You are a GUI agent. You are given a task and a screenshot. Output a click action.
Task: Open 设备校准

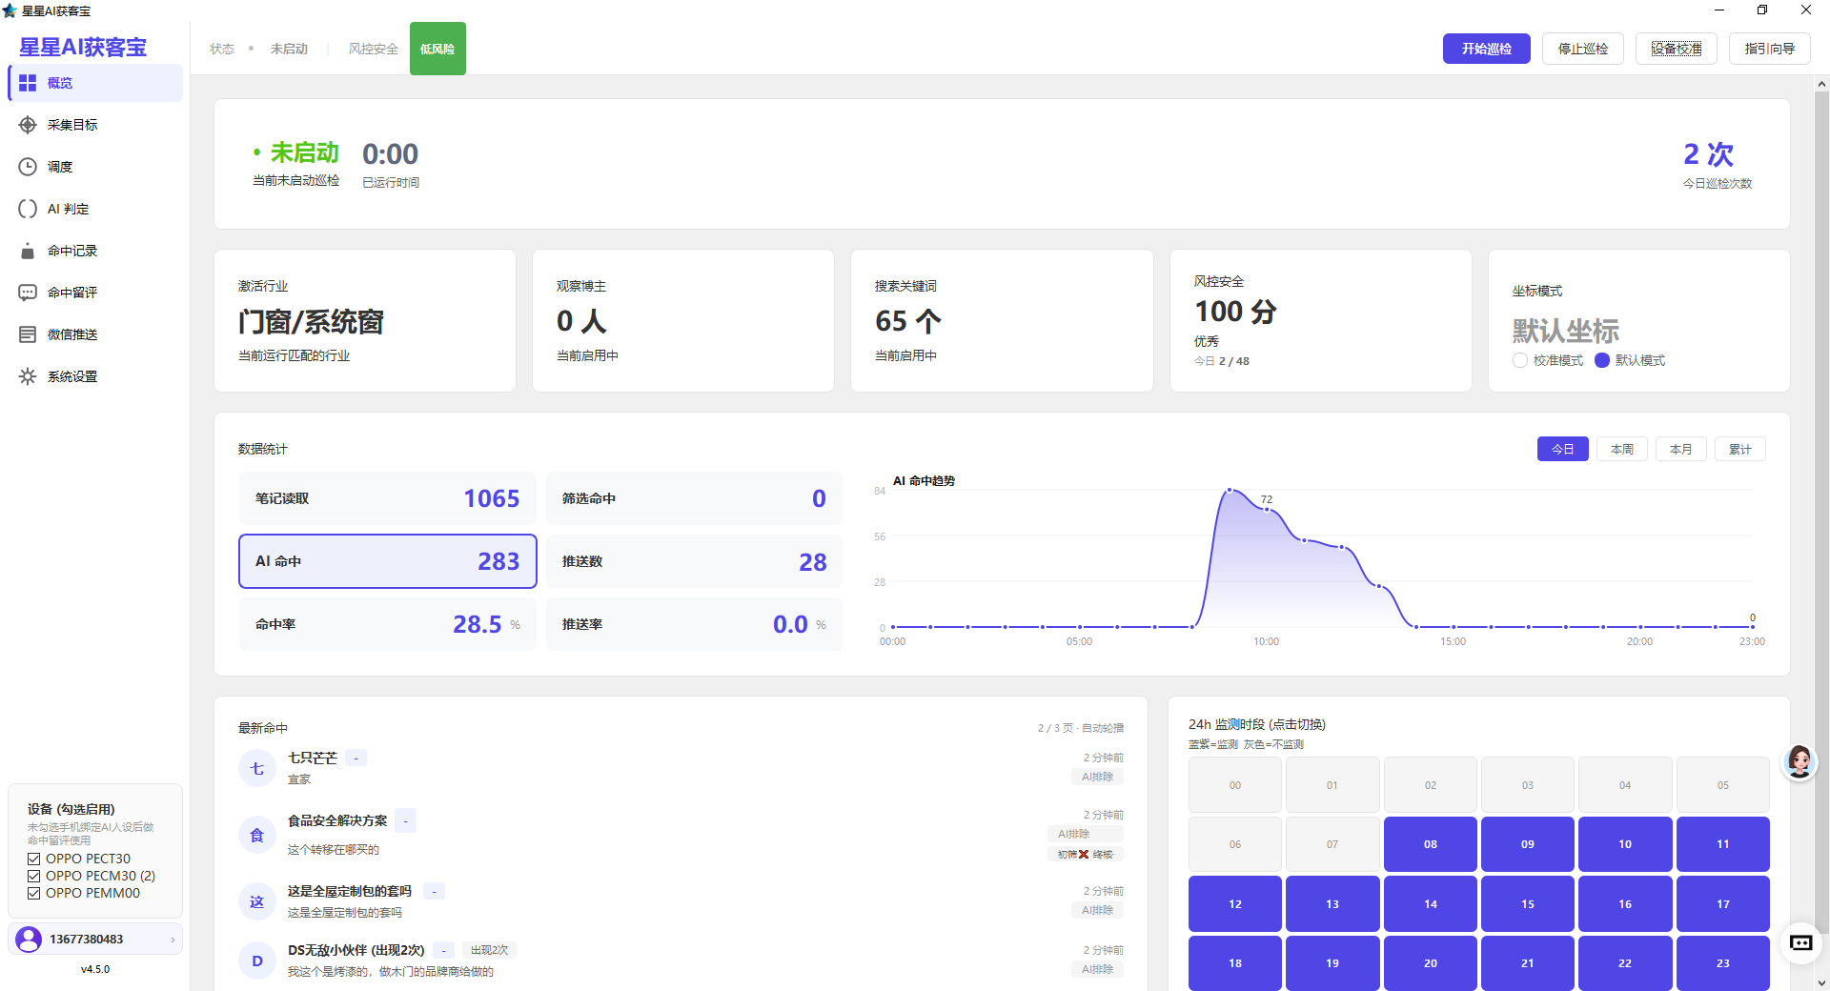(x=1676, y=49)
